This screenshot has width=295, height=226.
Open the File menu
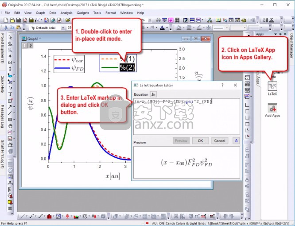coord(7,13)
